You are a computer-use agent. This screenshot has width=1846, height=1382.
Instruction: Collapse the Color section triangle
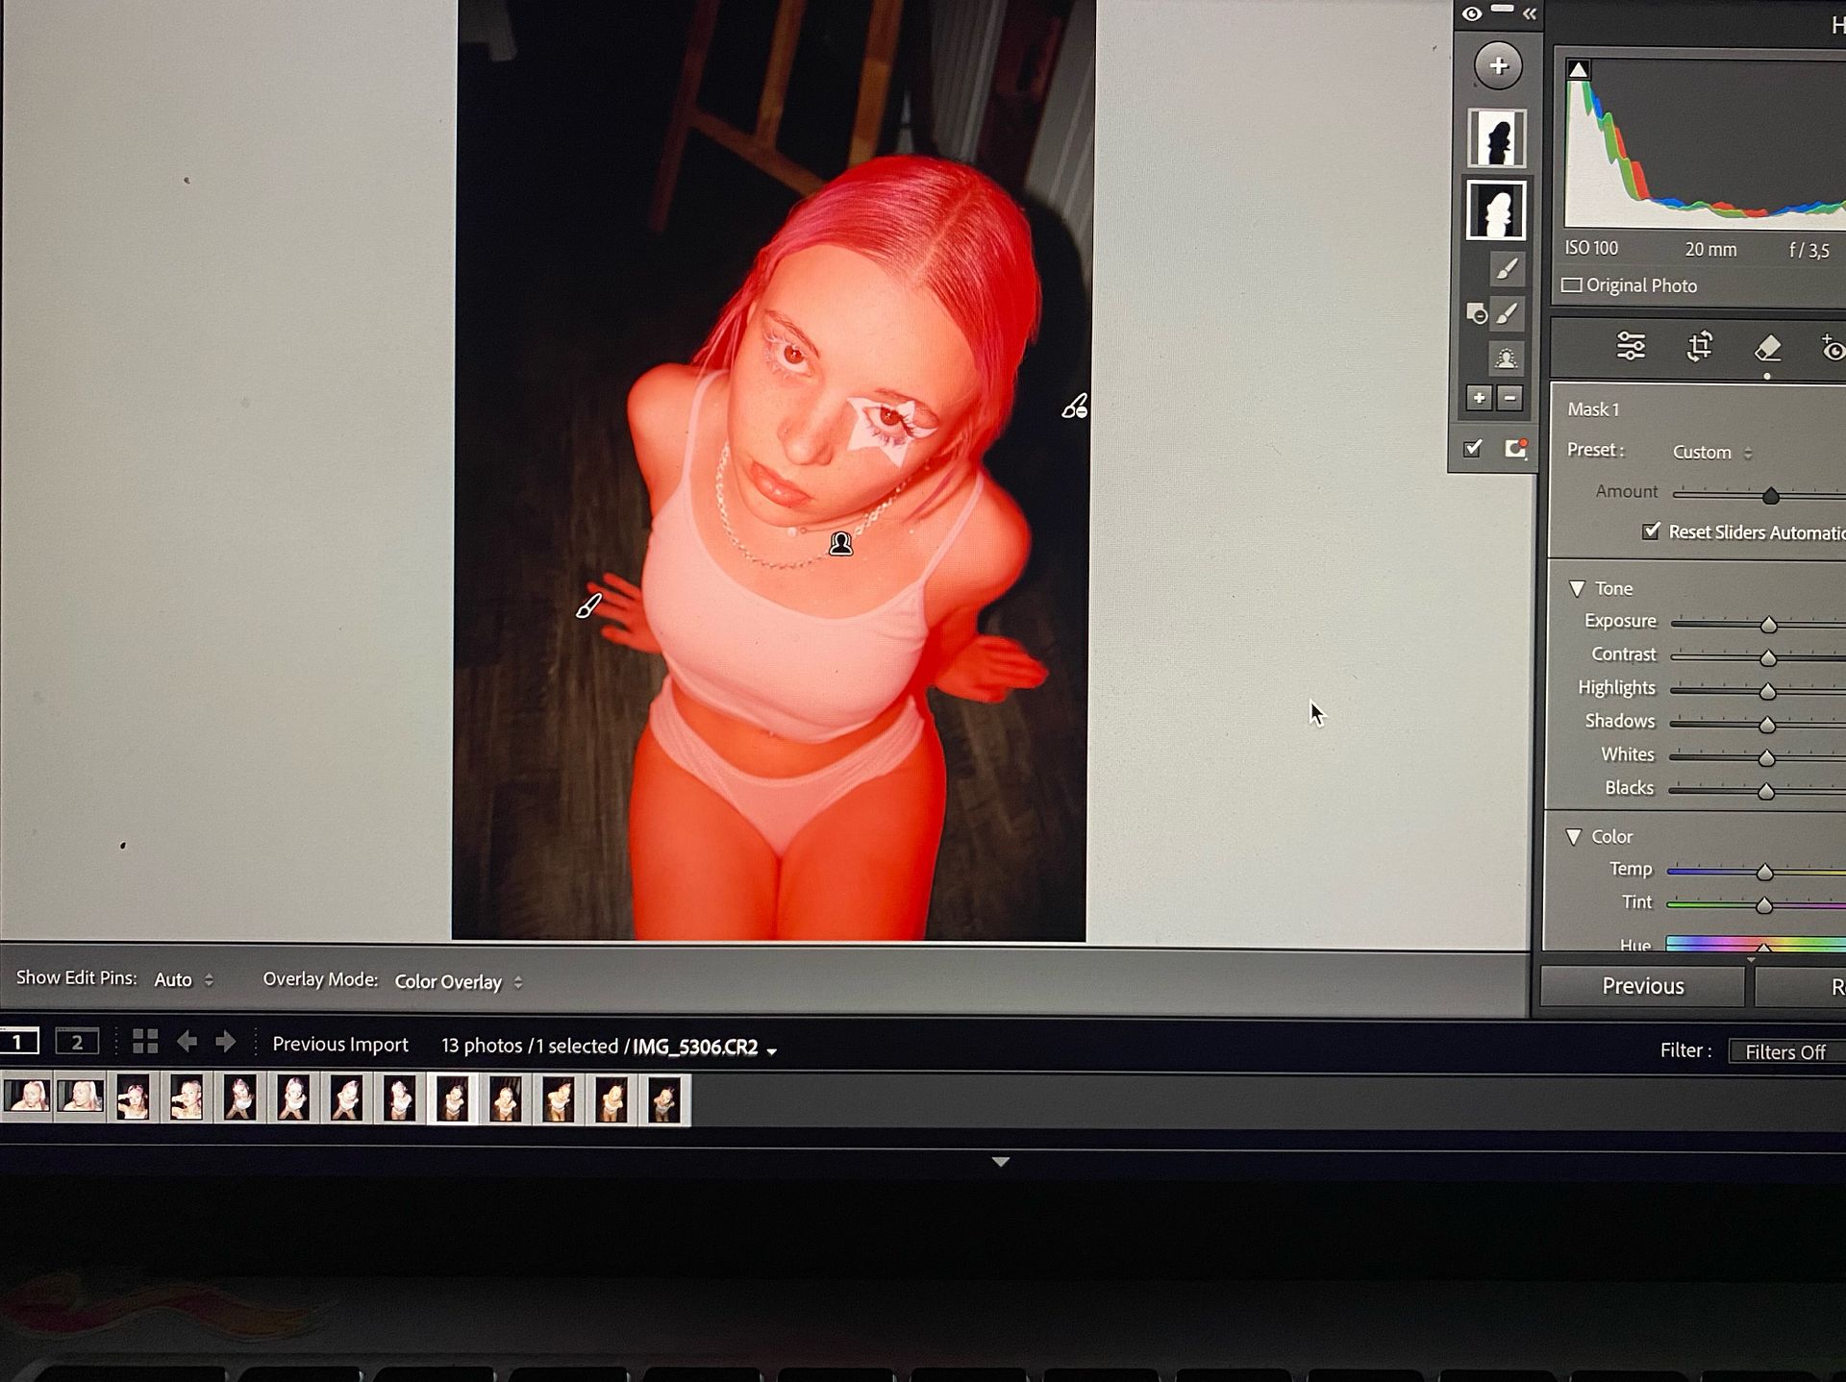click(x=1574, y=836)
